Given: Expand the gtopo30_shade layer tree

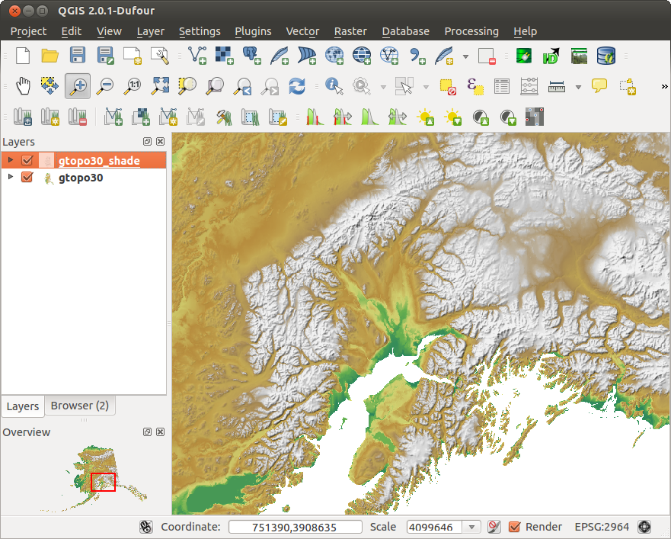Looking at the screenshot, I should 11,160.
